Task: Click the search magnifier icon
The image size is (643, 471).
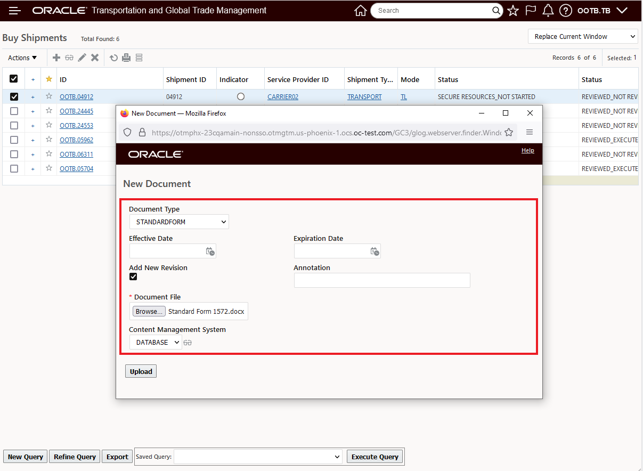Action: (496, 11)
